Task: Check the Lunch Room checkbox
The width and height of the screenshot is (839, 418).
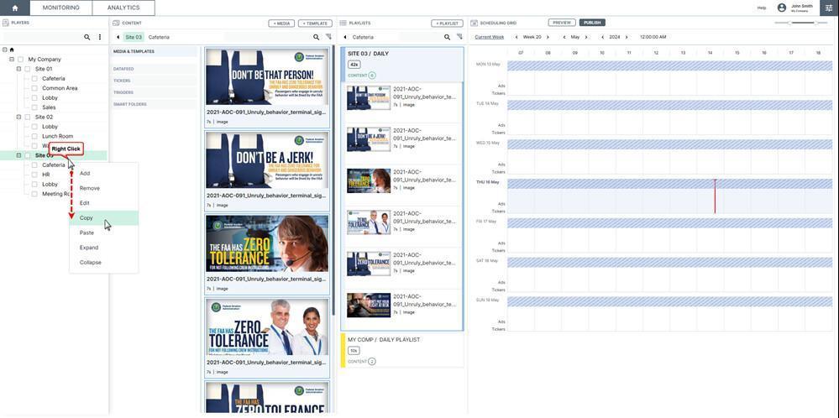Action: pos(34,136)
